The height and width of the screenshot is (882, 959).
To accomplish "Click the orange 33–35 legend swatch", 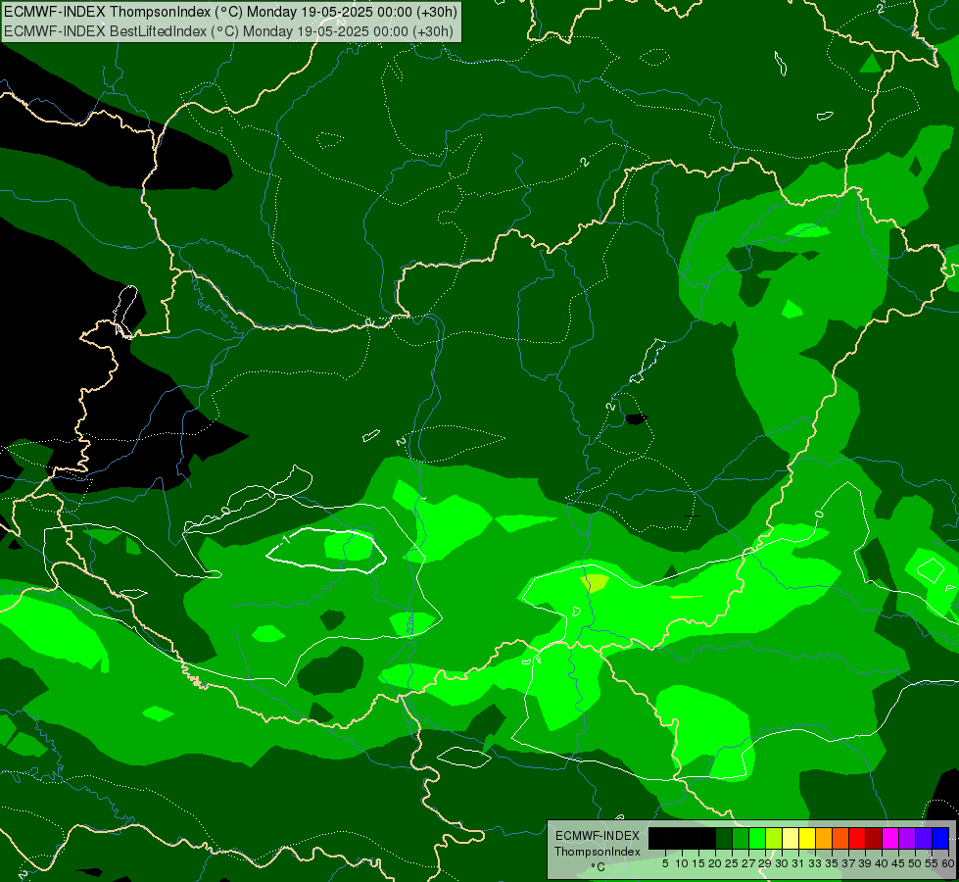I will [x=824, y=838].
